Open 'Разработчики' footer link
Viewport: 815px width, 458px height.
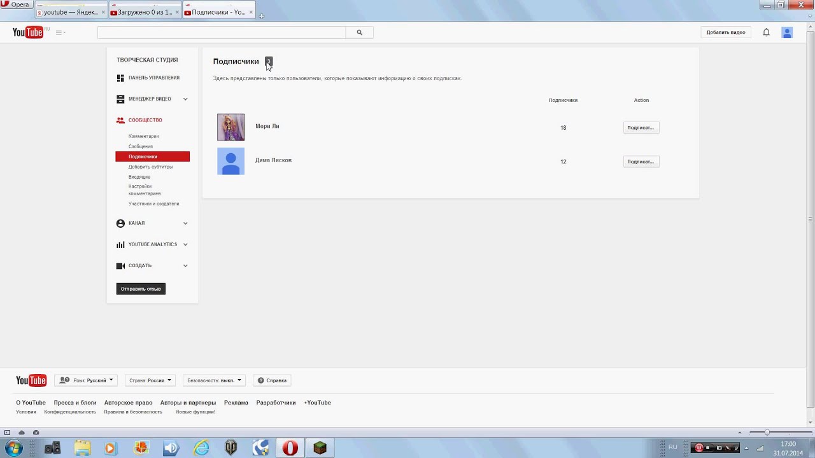pyautogui.click(x=276, y=403)
